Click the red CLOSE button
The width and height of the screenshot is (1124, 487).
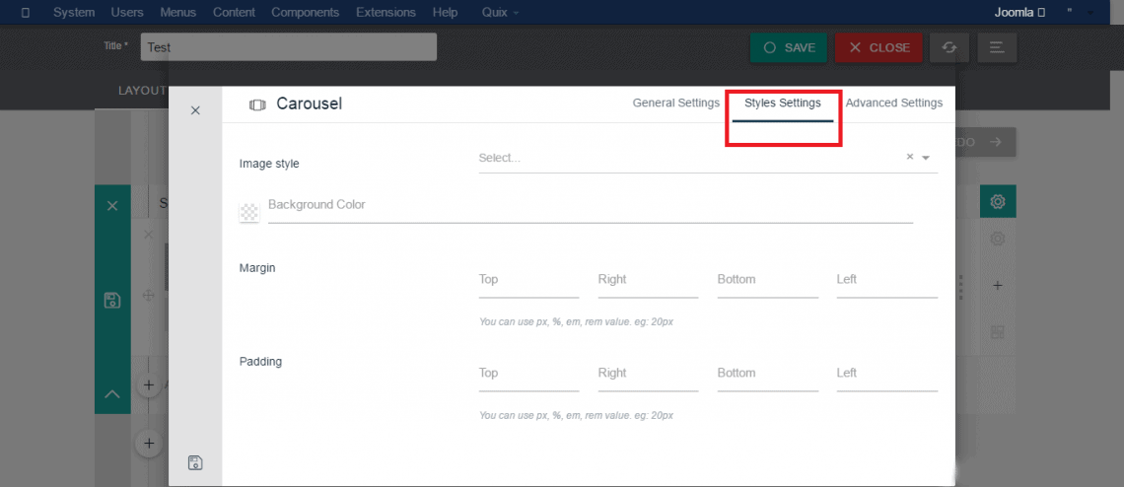pos(878,47)
